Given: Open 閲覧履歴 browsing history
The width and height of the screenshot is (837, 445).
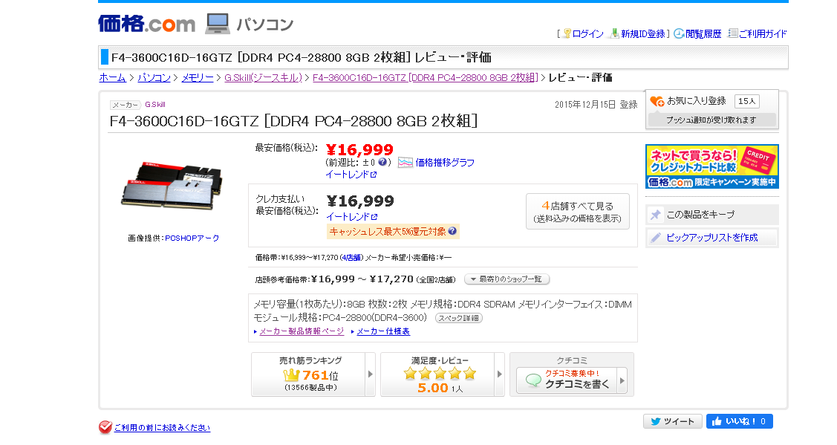Looking at the screenshot, I should coord(703,33).
